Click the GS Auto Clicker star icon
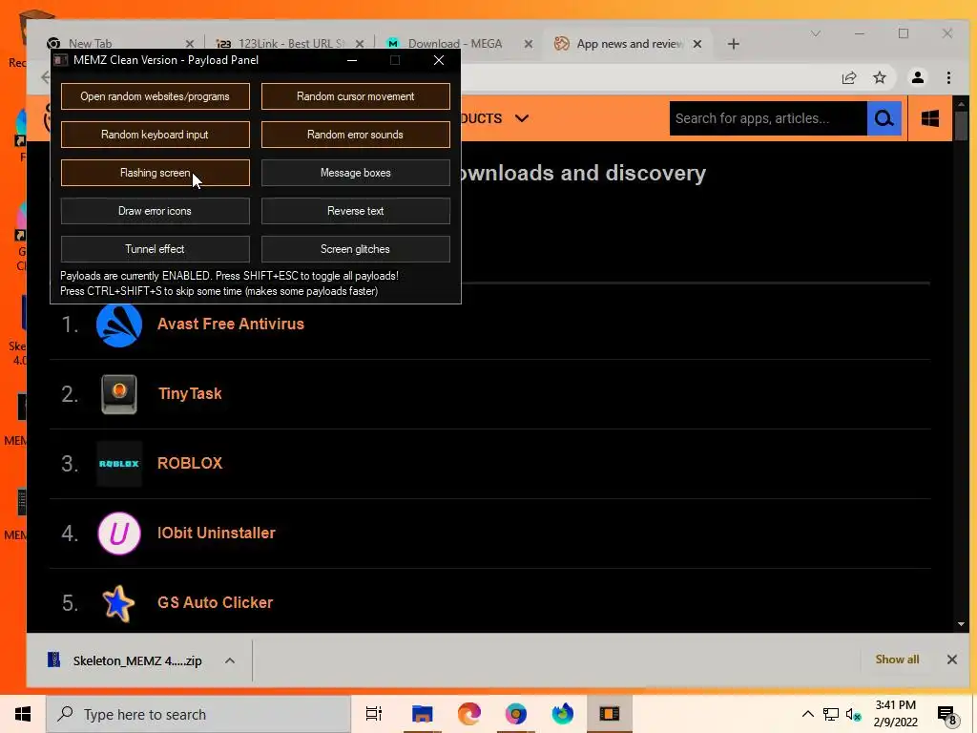Image resolution: width=977 pixels, height=733 pixels. pyautogui.click(x=118, y=603)
